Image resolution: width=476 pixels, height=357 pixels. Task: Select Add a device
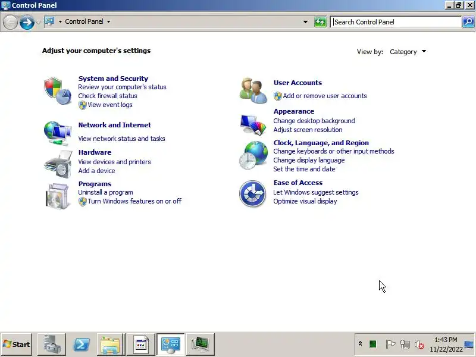[96, 171]
